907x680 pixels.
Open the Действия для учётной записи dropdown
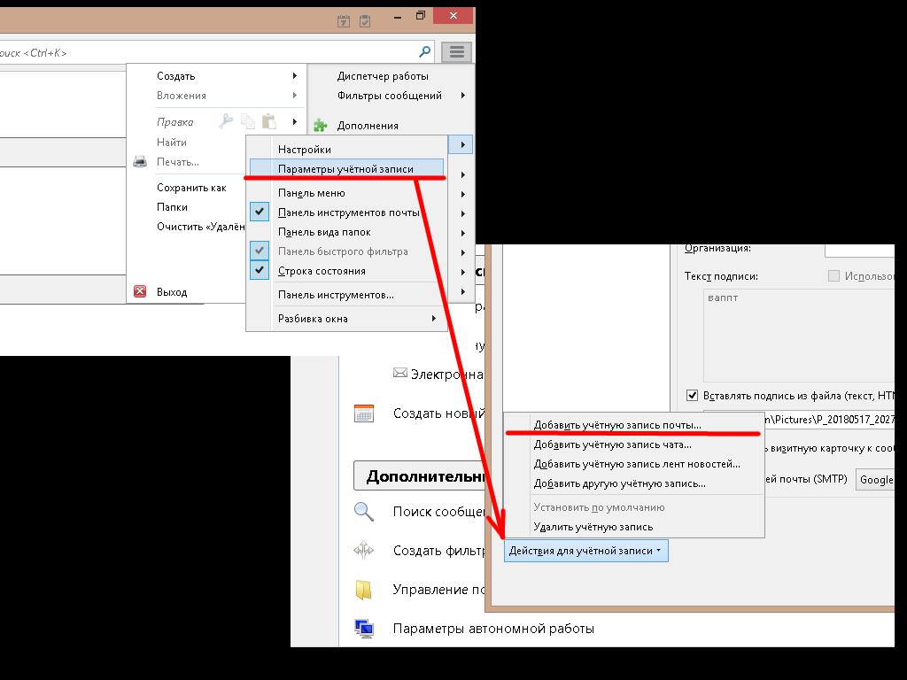click(x=586, y=551)
